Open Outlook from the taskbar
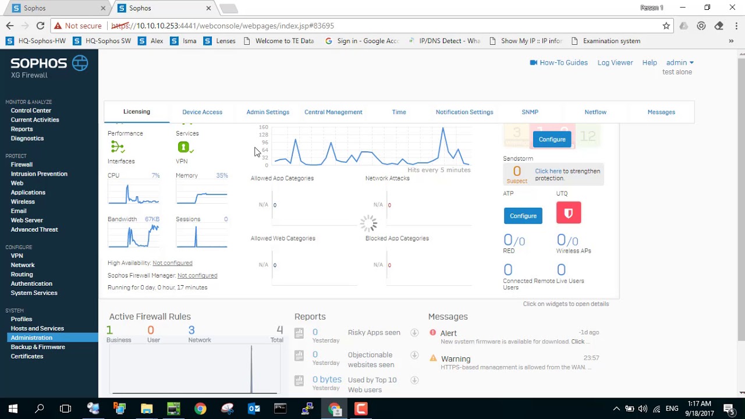Screen dimensions: 745x419 click(254, 409)
